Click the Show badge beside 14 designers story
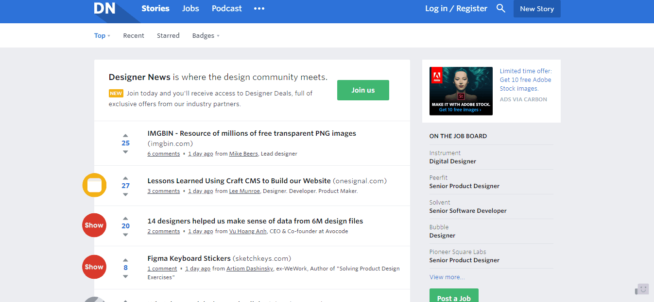The height and width of the screenshot is (302, 654). pyautogui.click(x=94, y=225)
